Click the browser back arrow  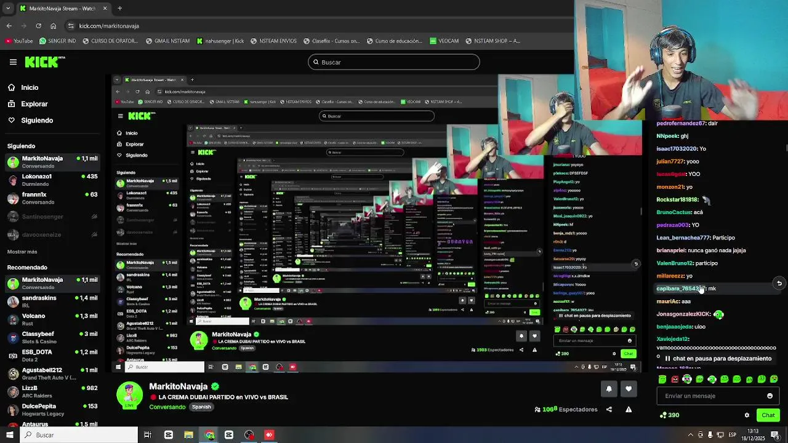point(9,26)
